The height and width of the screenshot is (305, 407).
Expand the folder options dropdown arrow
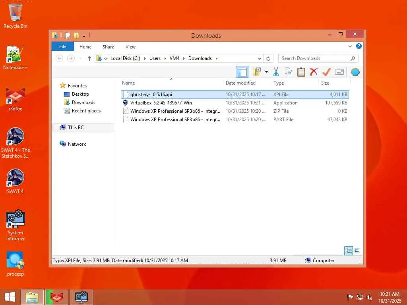click(x=266, y=72)
